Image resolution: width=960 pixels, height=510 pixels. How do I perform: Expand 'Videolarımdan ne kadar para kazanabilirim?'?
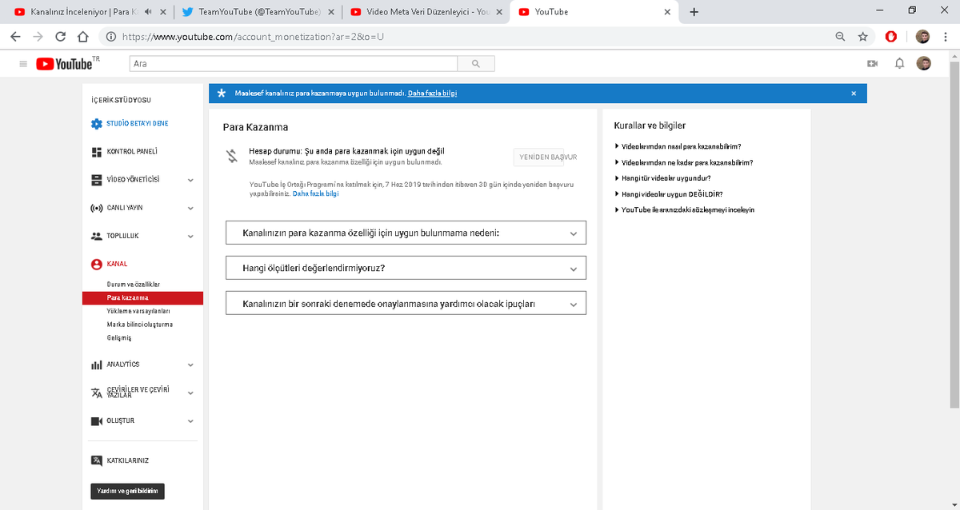click(x=684, y=162)
